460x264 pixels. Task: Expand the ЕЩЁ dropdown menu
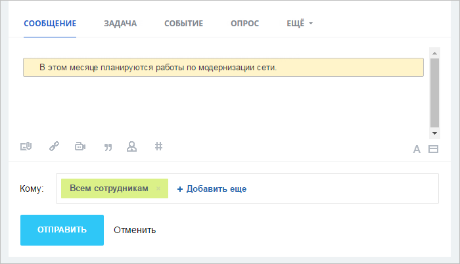(300, 23)
